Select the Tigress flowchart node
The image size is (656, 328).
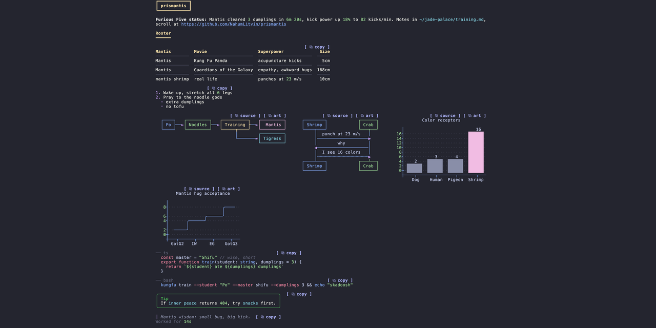tap(272, 138)
